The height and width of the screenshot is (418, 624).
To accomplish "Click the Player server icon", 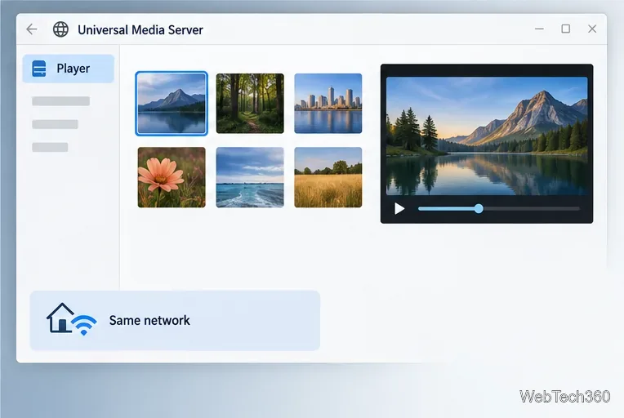I will (x=39, y=69).
